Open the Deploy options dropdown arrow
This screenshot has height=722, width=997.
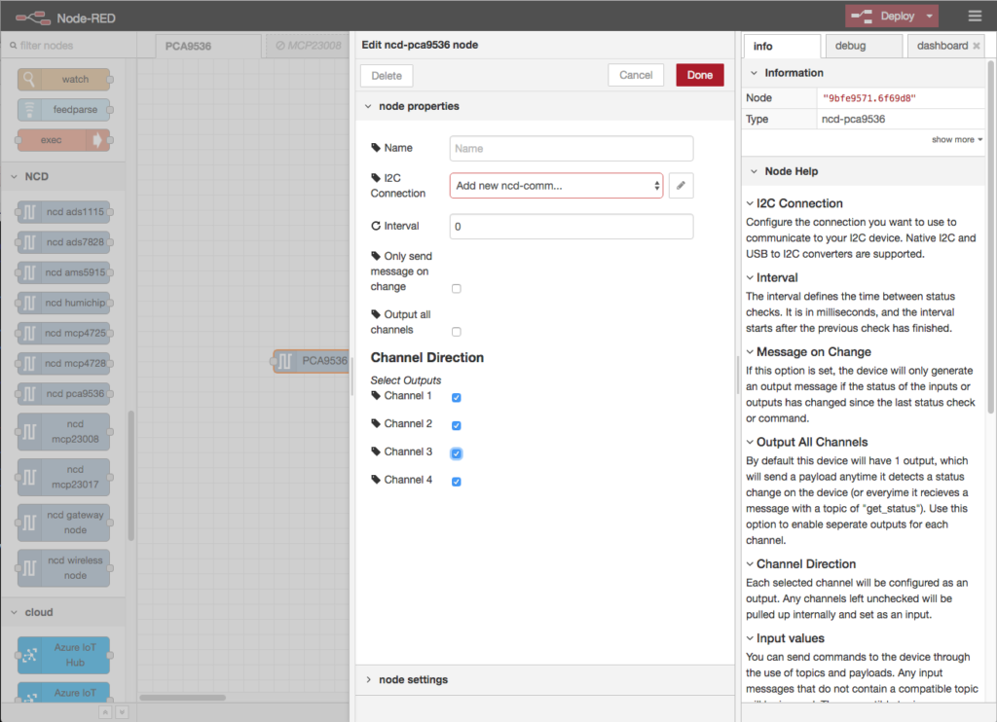(x=931, y=16)
